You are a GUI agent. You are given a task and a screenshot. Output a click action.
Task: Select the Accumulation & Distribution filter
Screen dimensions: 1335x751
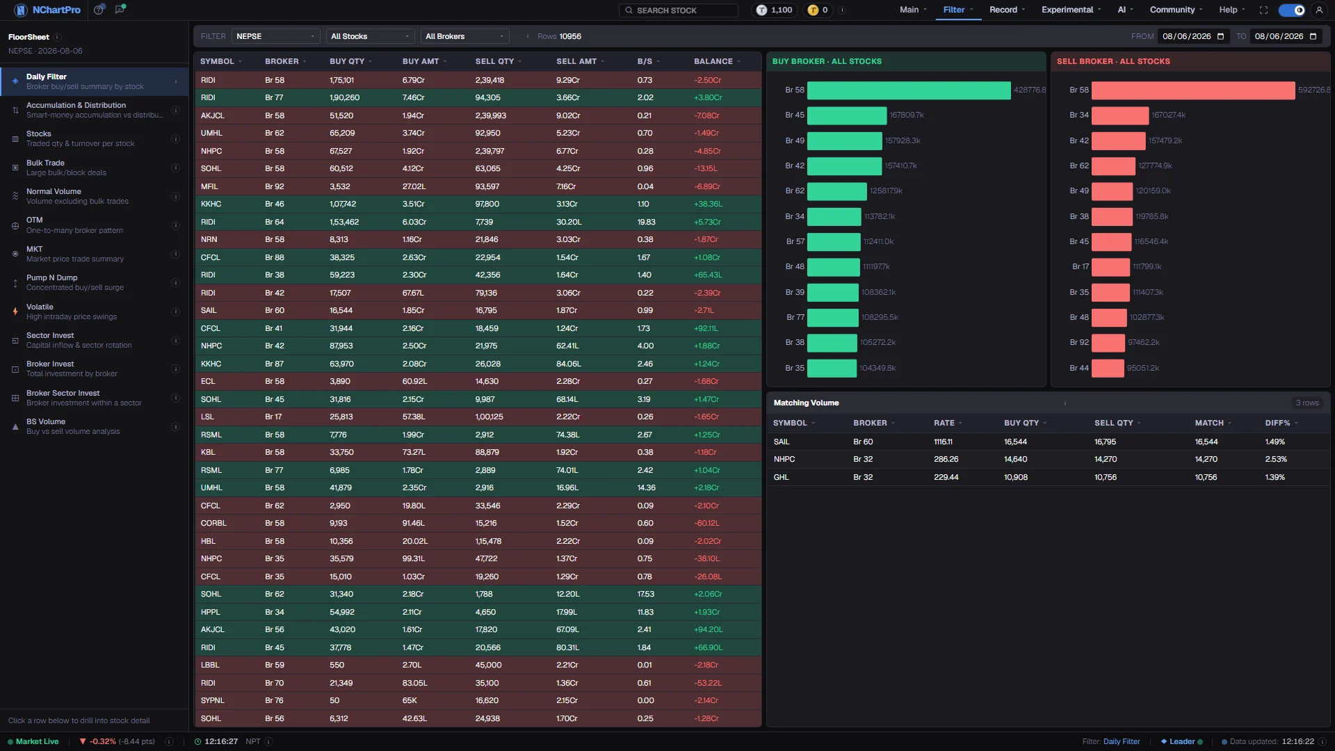pyautogui.click(x=95, y=110)
